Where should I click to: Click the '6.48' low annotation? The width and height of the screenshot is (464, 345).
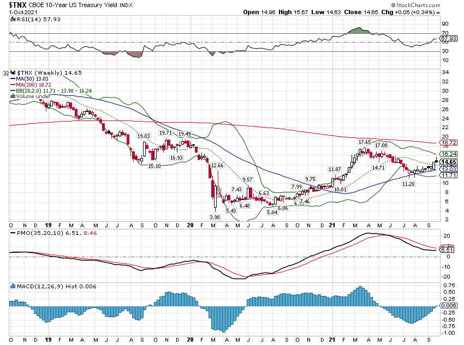tap(245, 206)
